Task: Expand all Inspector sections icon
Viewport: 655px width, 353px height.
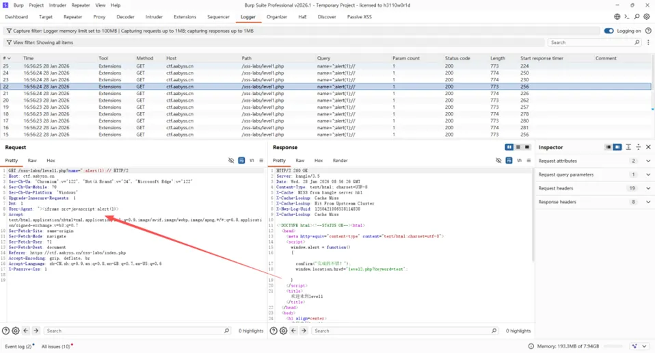Action: [628, 147]
